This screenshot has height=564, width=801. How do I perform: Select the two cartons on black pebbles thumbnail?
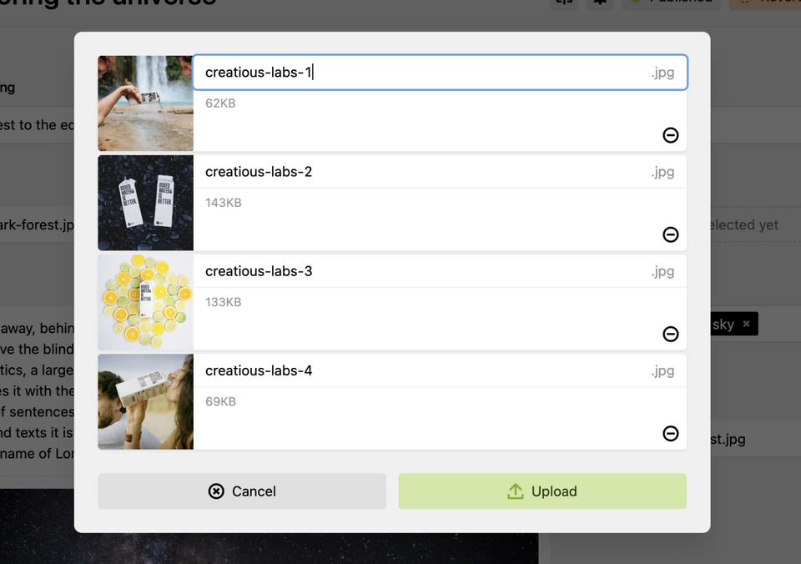(x=145, y=203)
